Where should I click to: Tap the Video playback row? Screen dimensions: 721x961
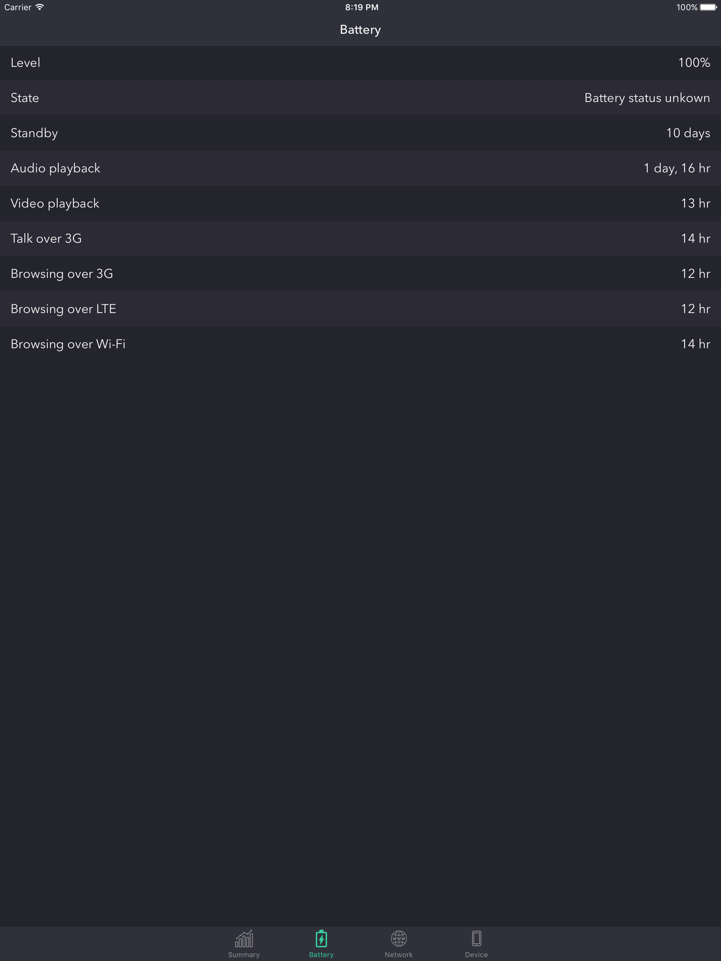[x=360, y=203]
